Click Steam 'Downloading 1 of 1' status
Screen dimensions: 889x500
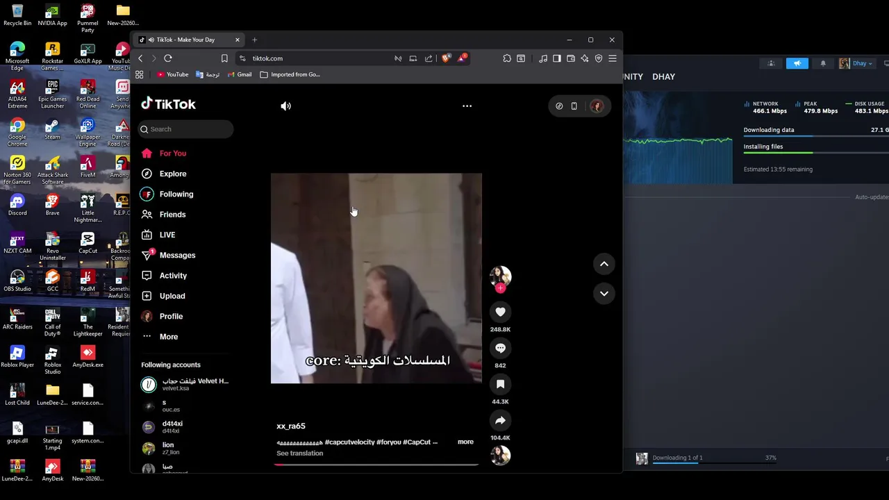(677, 458)
